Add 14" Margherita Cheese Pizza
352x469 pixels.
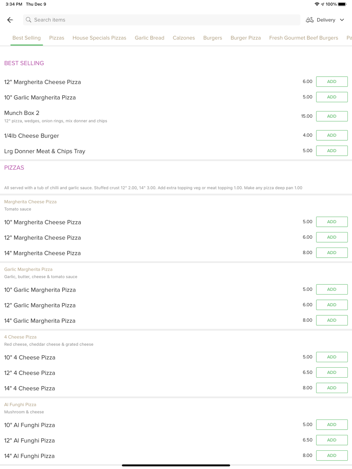point(332,253)
